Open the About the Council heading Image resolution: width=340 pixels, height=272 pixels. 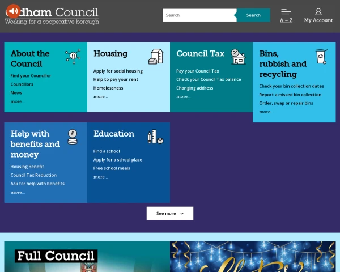point(30,58)
